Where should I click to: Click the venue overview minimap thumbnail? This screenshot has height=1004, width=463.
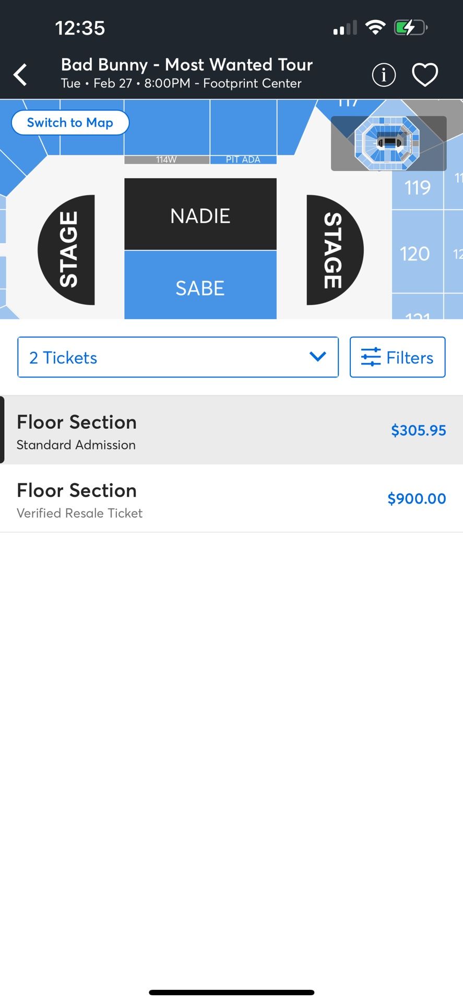point(388,143)
